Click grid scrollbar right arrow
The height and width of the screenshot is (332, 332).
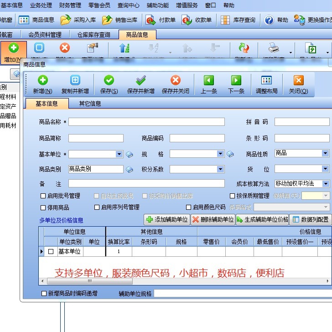327,281
